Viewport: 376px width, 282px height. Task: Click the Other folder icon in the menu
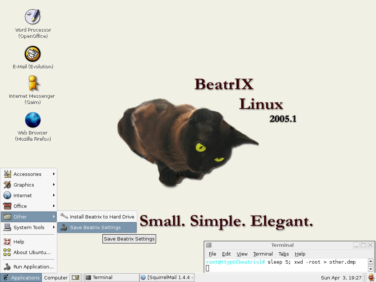(7, 217)
